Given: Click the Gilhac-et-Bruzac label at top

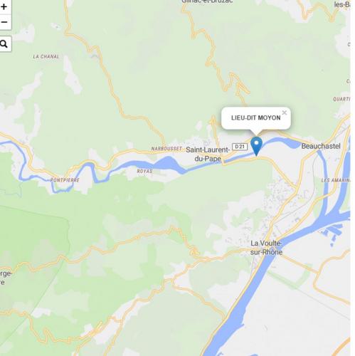Looking at the screenshot, I should (x=207, y=1).
